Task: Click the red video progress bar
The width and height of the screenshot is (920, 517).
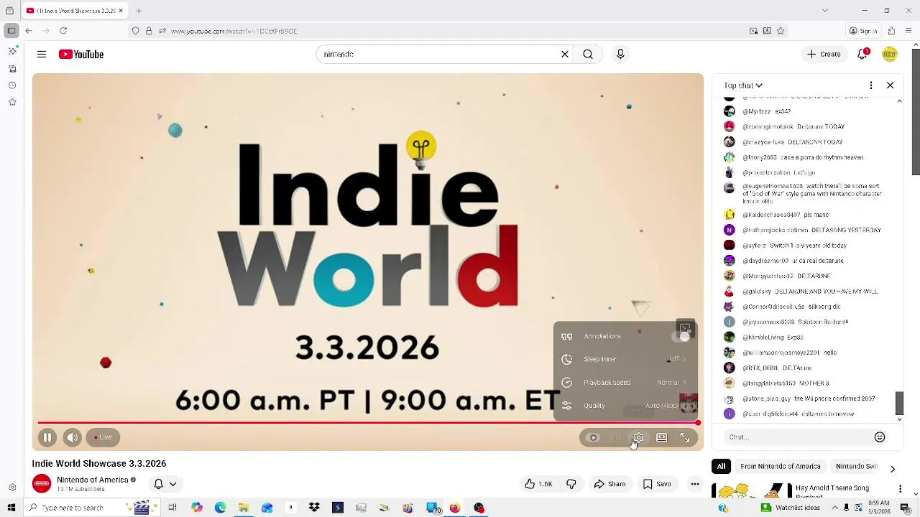Action: point(367,423)
